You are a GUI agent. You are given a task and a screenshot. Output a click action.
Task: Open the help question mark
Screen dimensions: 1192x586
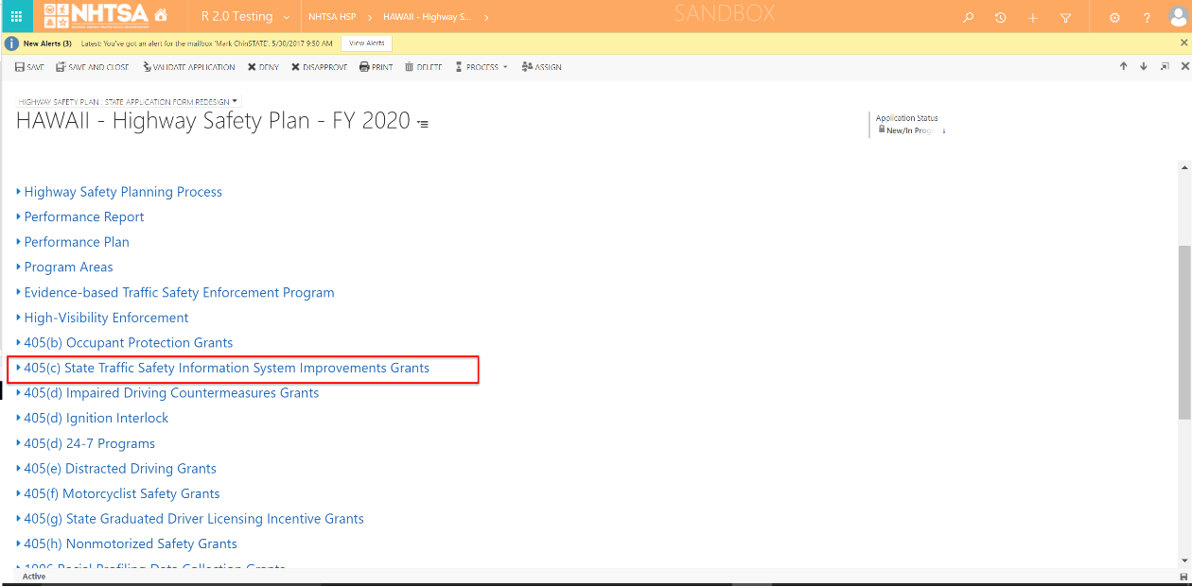pos(1147,17)
